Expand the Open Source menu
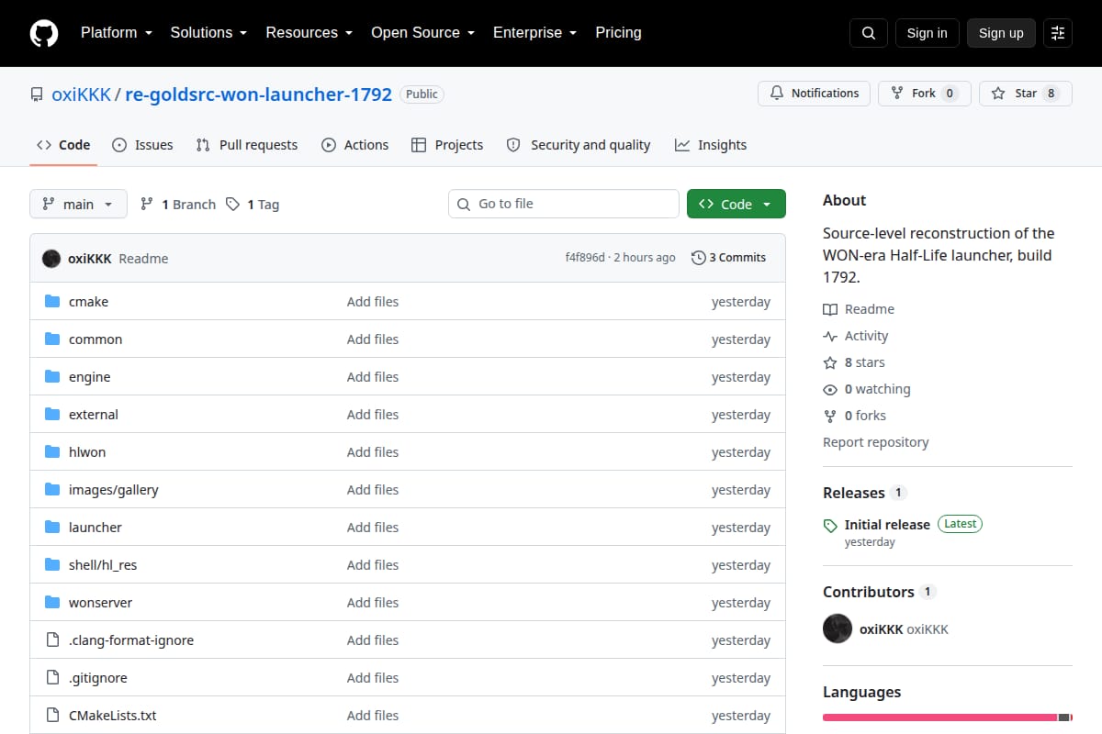 (x=422, y=32)
